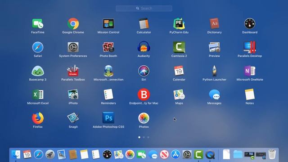Open Microsoft Remote Desktop Connection app
This screenshot has height=162, width=288.
(108, 71)
